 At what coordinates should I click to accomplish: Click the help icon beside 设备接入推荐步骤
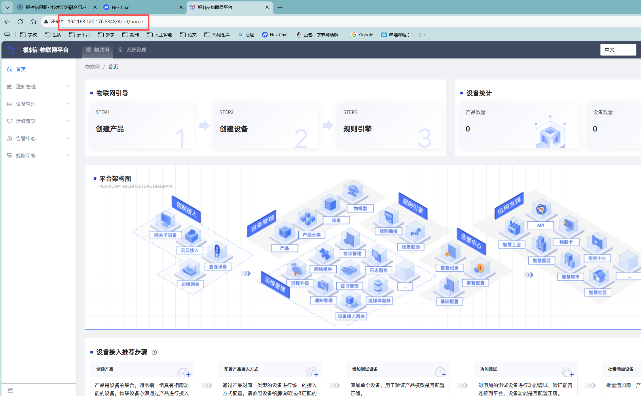(x=154, y=353)
